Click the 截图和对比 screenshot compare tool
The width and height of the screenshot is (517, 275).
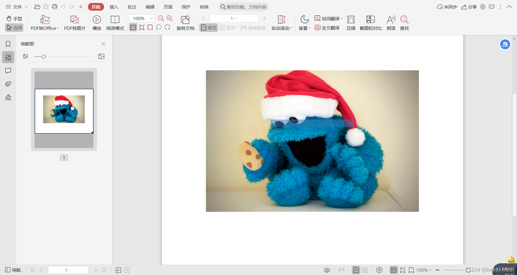(371, 23)
